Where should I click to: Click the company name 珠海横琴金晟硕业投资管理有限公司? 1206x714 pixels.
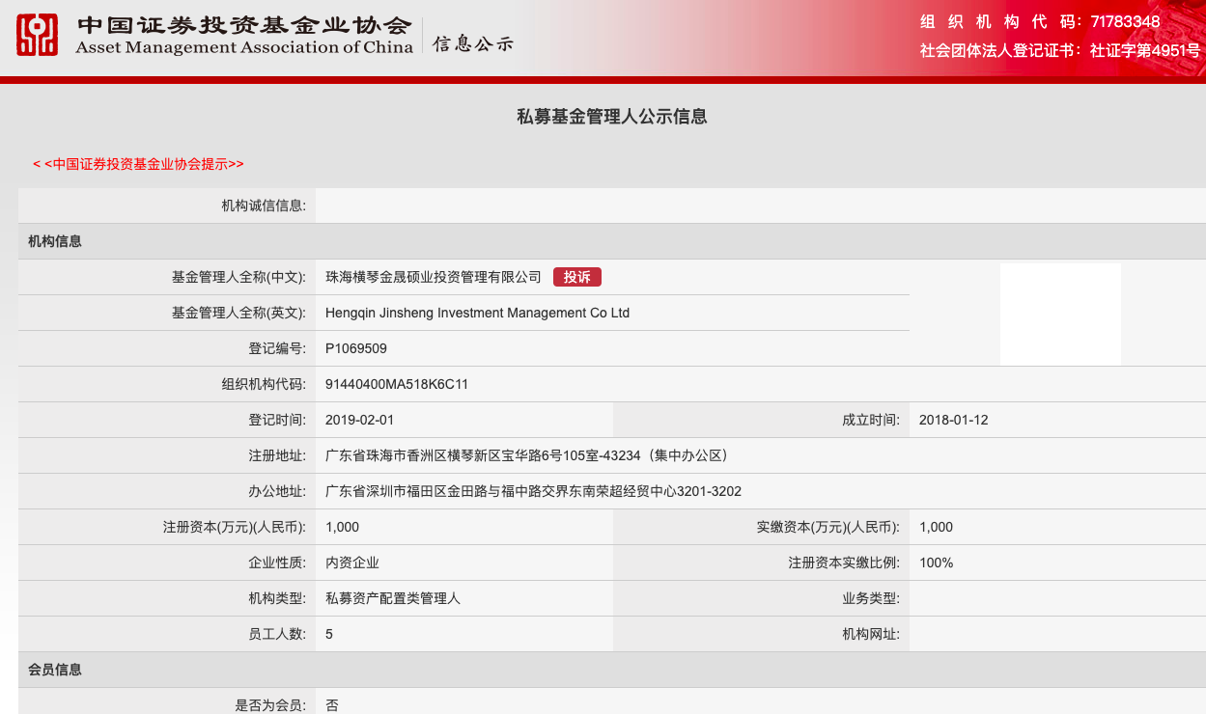pyautogui.click(x=434, y=277)
